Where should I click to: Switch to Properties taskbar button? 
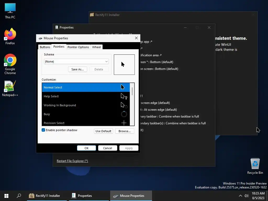[x=89, y=196]
